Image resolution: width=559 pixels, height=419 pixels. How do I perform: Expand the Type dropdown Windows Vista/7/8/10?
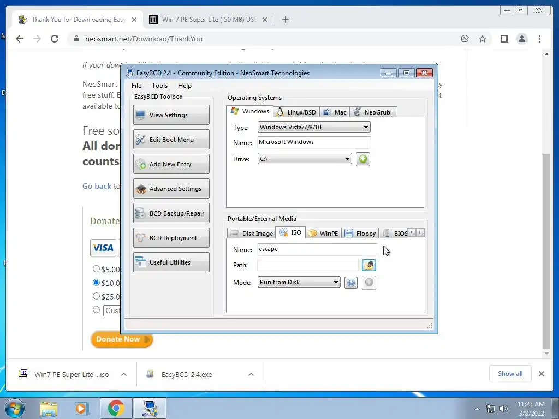[314, 127]
